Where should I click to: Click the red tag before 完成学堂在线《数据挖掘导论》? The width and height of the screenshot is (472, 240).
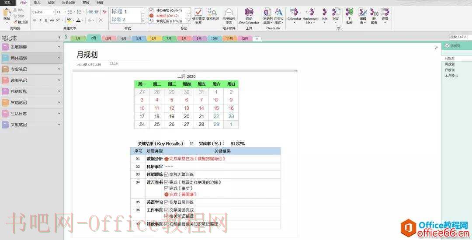pos(167,159)
